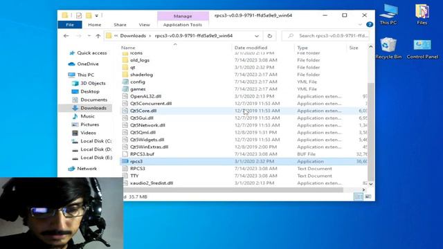Open the Control Panel desktop icon
The image size is (443, 249).
click(422, 48)
